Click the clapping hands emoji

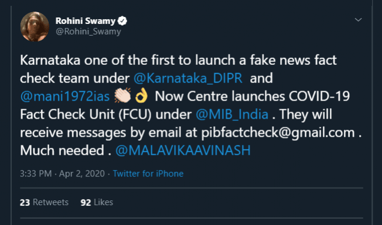tap(122, 95)
